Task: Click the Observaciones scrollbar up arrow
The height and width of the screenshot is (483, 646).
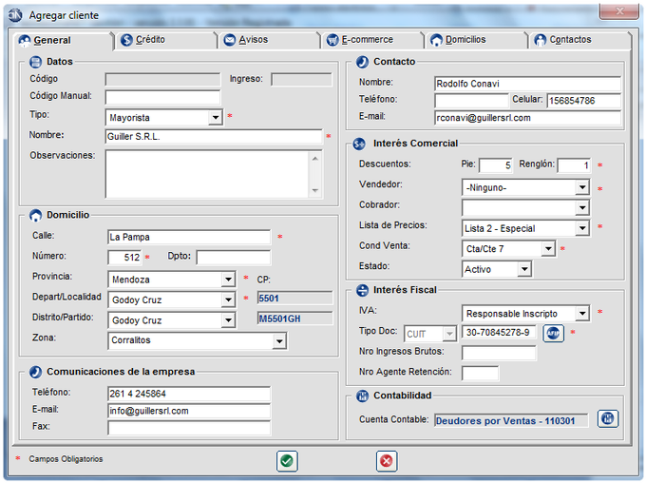Action: (x=315, y=159)
